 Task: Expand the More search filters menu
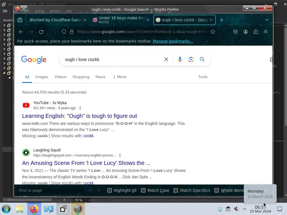pos(120,77)
